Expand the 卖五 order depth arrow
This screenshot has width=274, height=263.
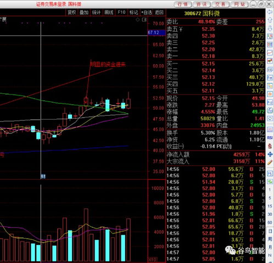click(181, 29)
